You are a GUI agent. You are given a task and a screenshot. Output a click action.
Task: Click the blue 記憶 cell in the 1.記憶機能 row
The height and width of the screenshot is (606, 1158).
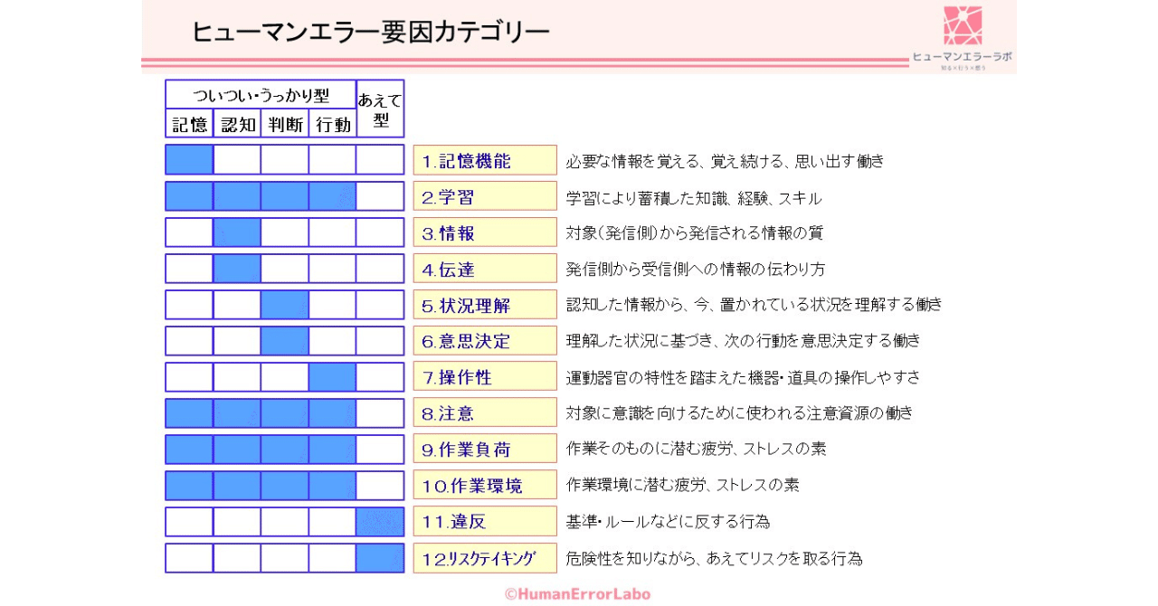[x=189, y=160]
